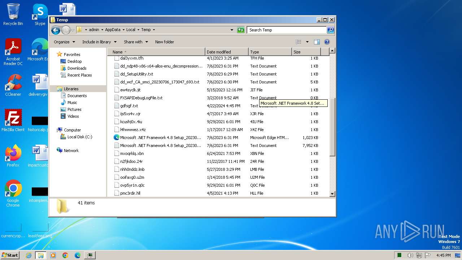
Task: Select Music library in navigation pane
Action: click(72, 103)
